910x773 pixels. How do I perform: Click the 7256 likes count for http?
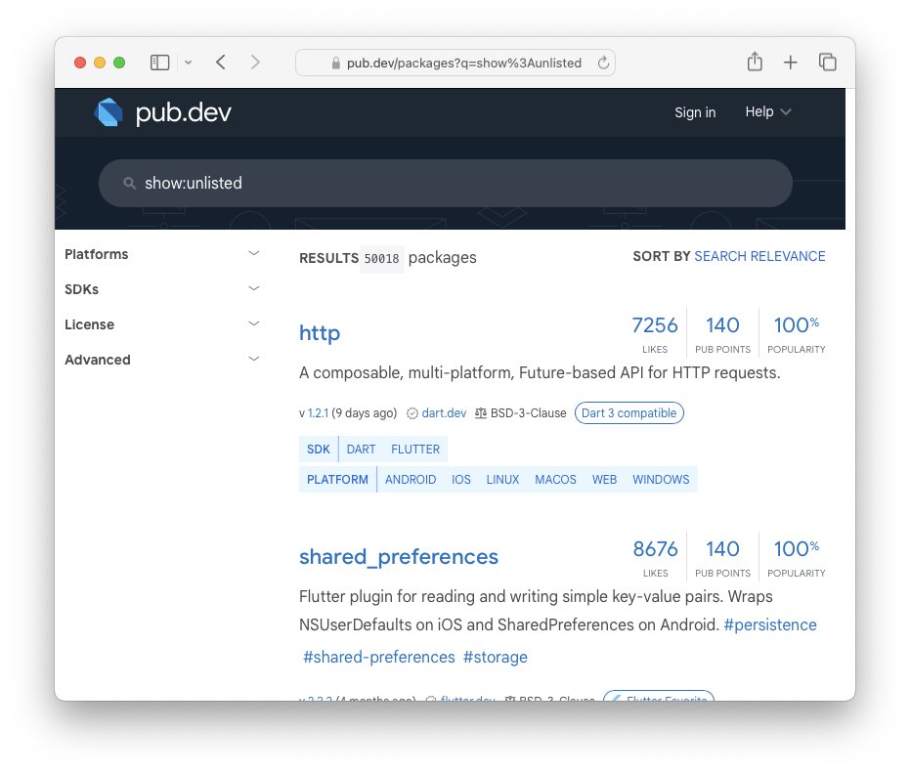coord(655,325)
